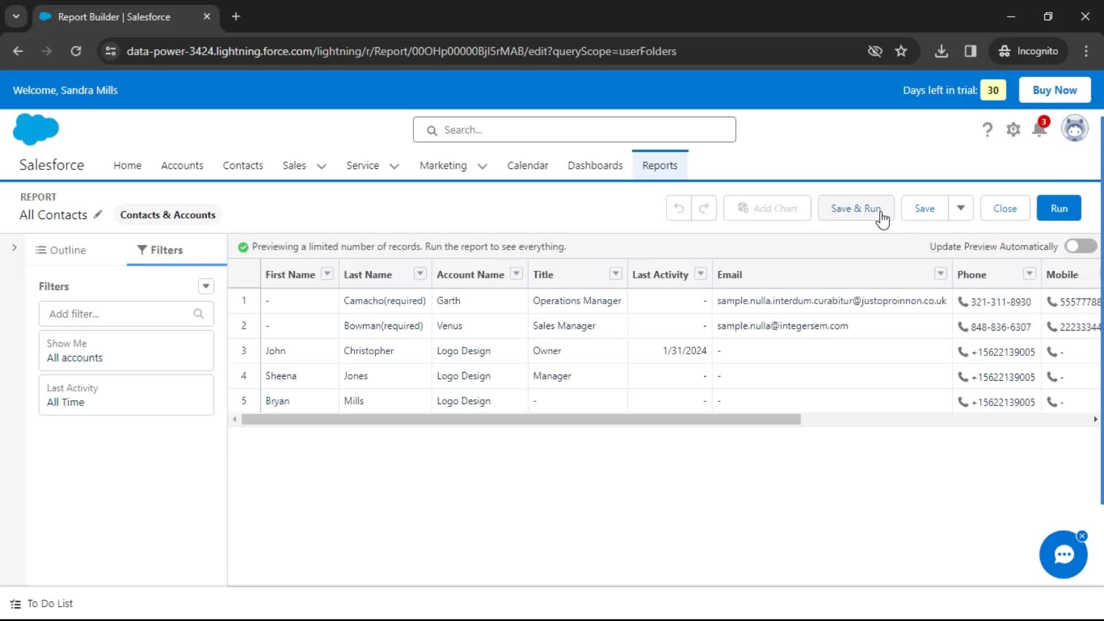Screen dimensions: 1104x621
Task: Click the Contacts & Accounts report type pill
Action: [167, 214]
